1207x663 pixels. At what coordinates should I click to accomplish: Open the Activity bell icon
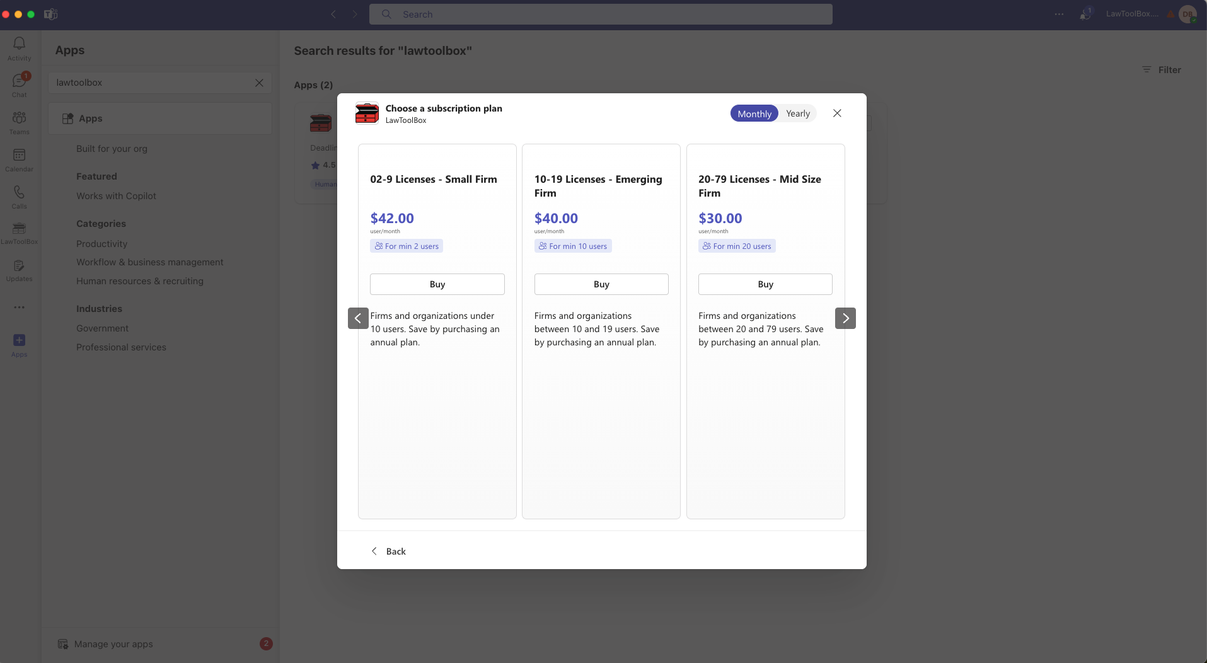[x=20, y=48]
